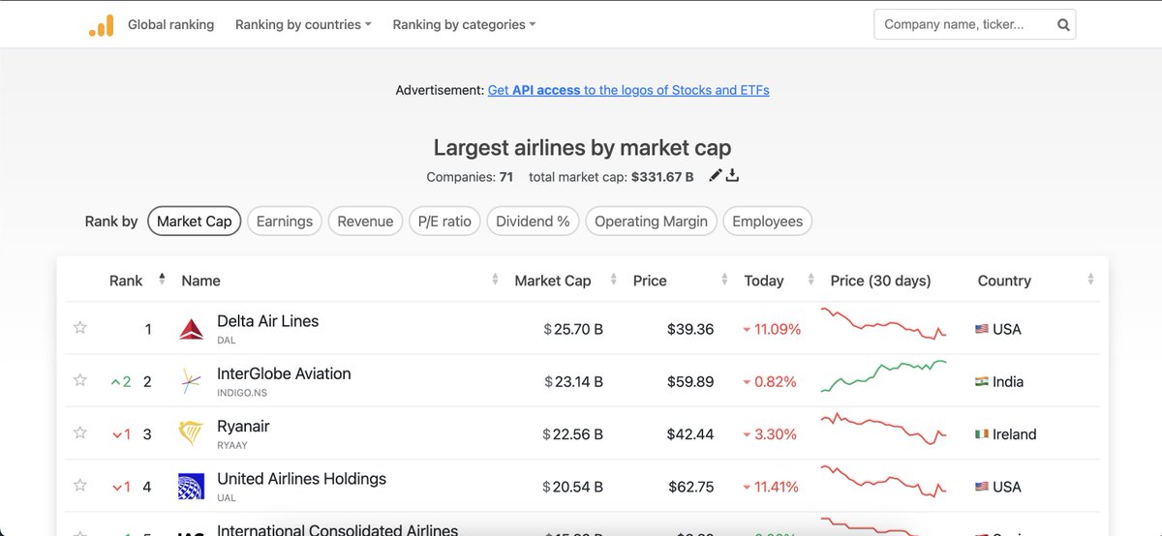Focus the Company name, ticker search field

click(963, 25)
